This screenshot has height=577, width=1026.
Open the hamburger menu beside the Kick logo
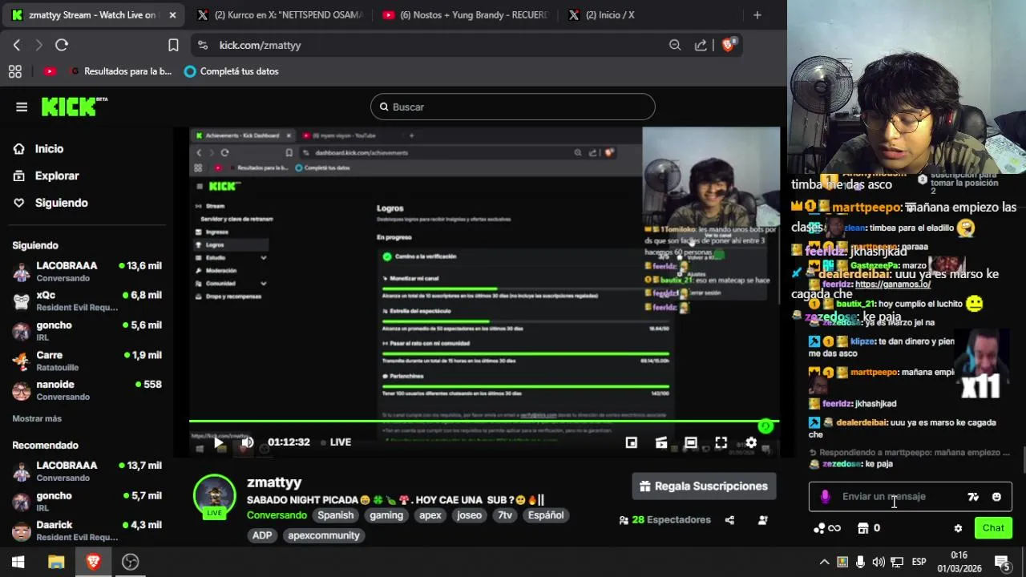click(22, 107)
